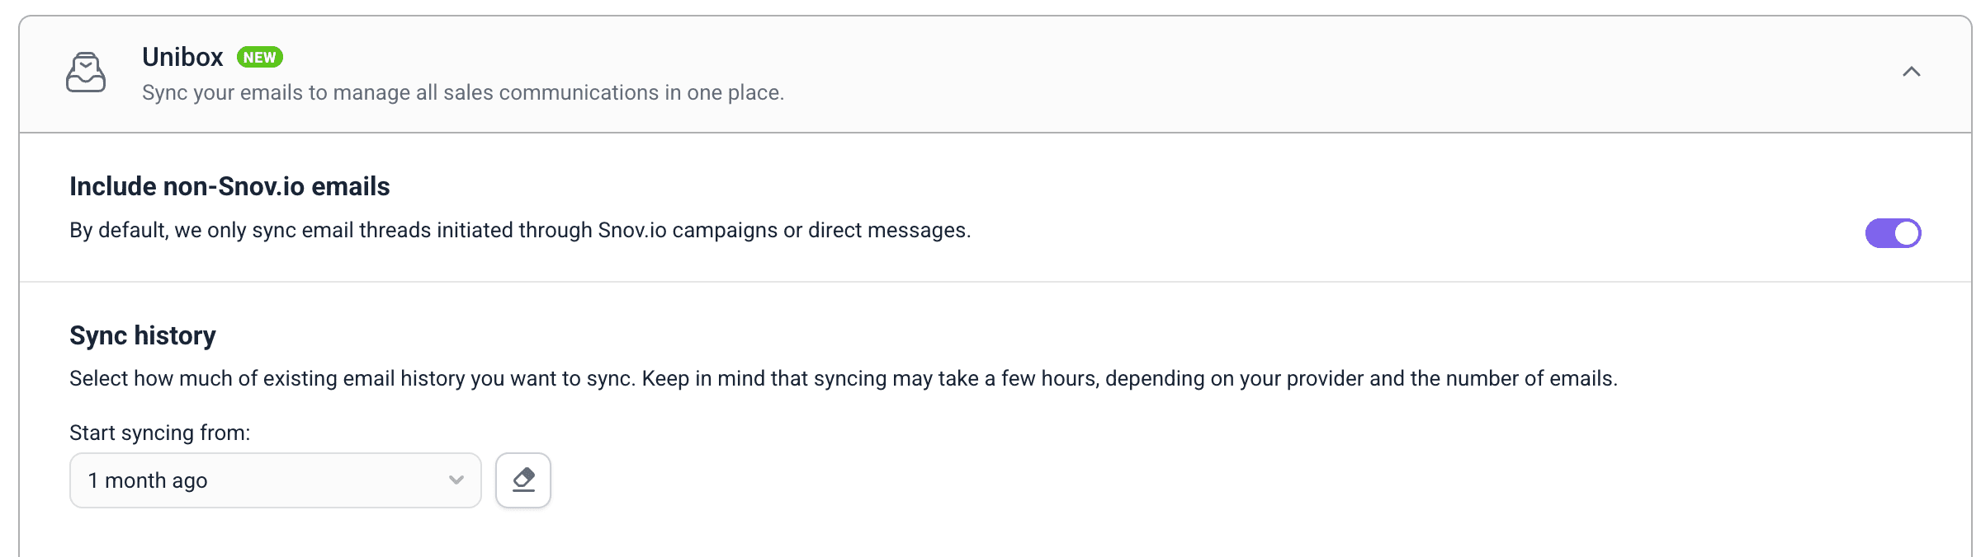Click the Unibox title in the header
Screen dimensions: 1981x557
point(182,57)
